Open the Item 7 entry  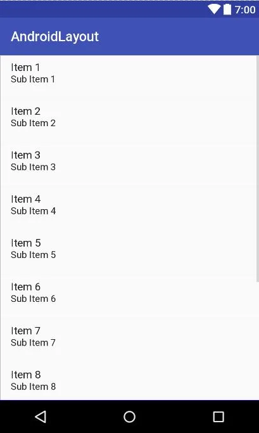(x=129, y=337)
